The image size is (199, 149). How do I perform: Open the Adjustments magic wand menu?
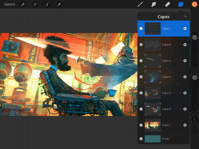click(x=35, y=5)
